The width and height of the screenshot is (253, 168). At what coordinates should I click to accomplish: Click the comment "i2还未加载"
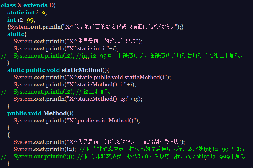(x=96, y=92)
